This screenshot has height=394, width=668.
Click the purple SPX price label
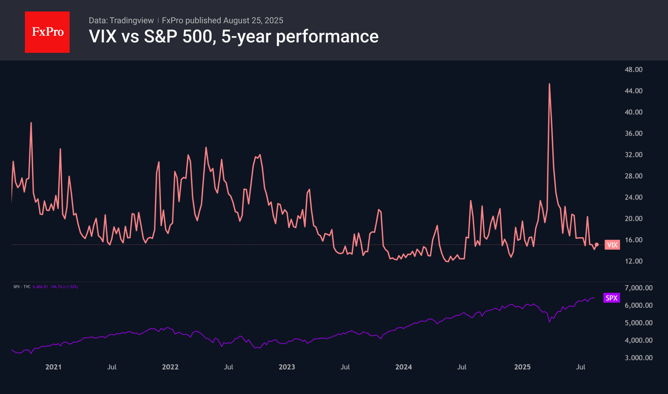click(x=611, y=298)
